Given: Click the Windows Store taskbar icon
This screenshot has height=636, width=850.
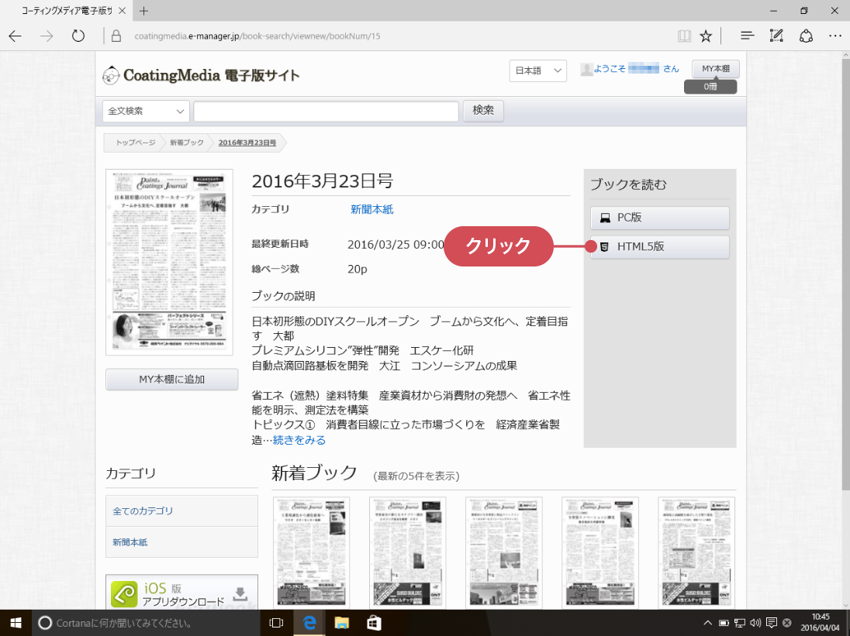Looking at the screenshot, I should (x=373, y=622).
